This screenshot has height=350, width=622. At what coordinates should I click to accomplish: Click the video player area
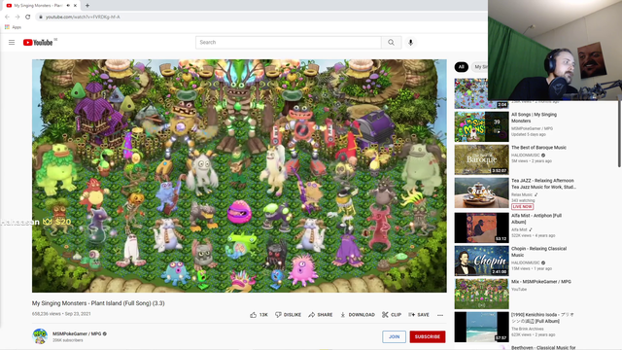[239, 176]
